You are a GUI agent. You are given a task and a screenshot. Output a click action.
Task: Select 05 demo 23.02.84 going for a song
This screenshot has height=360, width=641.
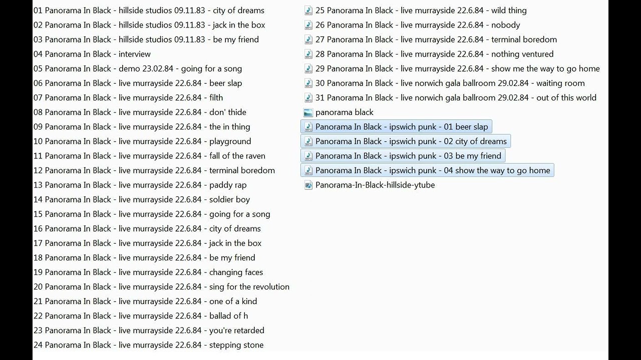138,68
